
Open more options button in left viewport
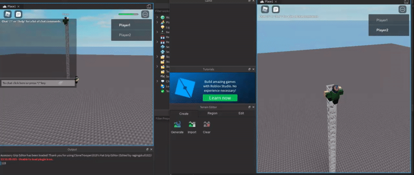coord(145,14)
